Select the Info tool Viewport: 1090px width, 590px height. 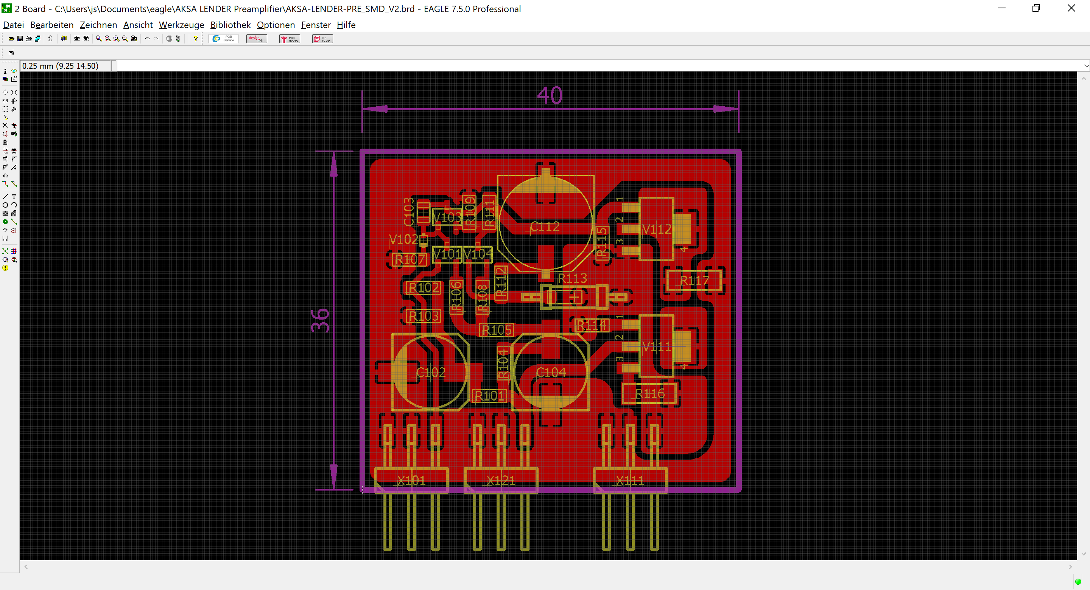click(5, 71)
